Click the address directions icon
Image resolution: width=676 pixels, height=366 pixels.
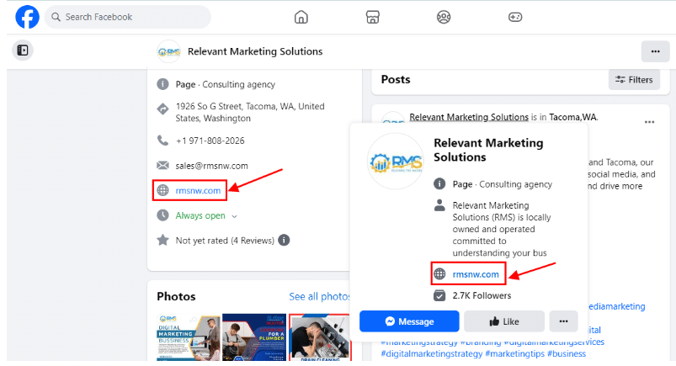162,109
